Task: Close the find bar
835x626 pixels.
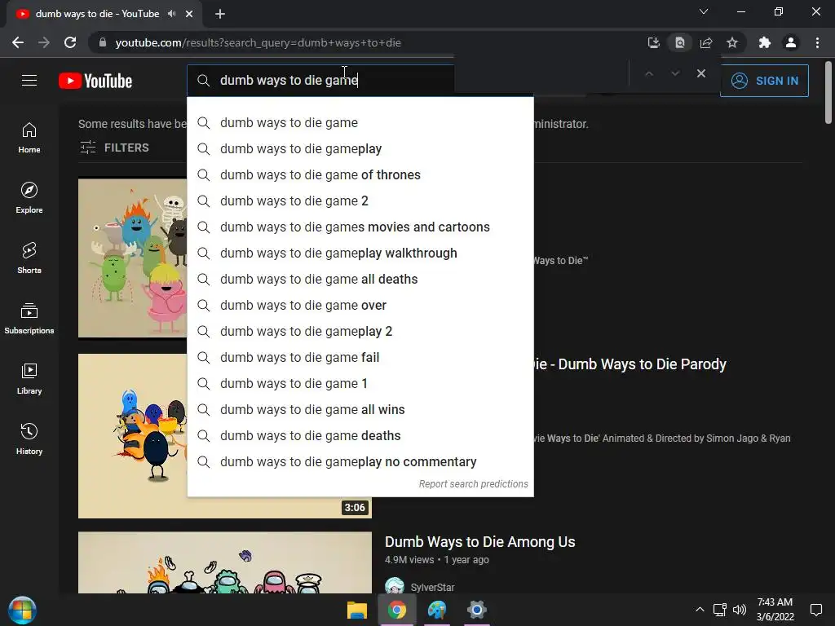Action: click(701, 73)
